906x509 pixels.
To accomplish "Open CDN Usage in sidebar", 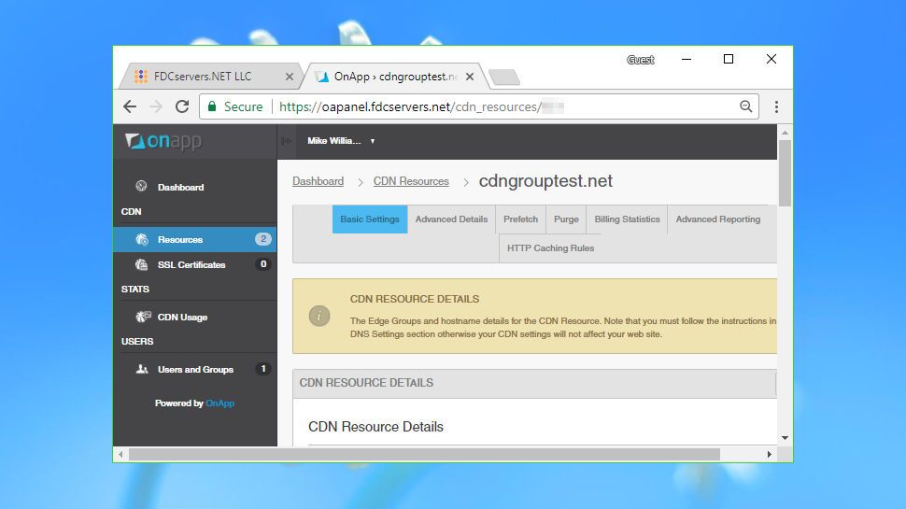I will coord(195,317).
